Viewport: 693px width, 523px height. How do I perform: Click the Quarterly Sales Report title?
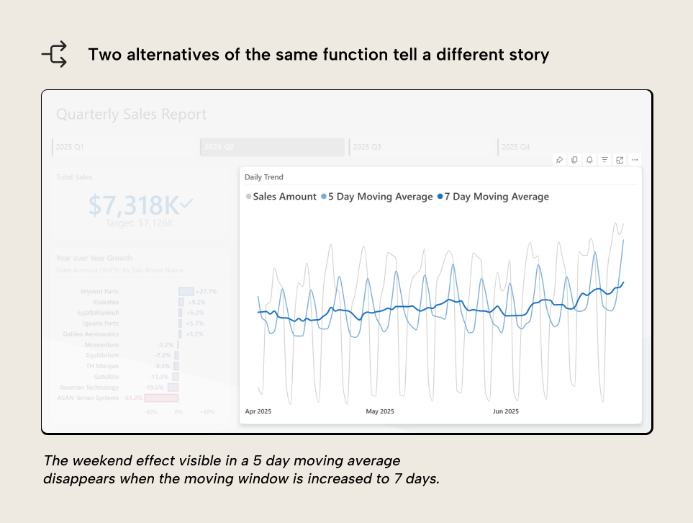[x=131, y=114]
